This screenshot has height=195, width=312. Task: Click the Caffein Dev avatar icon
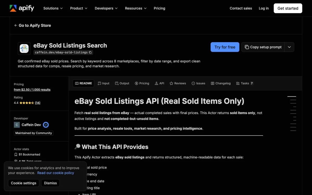(17, 125)
